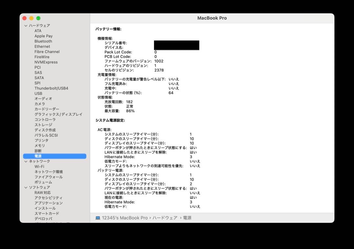Select Bluetooth in the hardware sidebar
Viewport: 354px width, 249px height.
[x=43, y=41]
